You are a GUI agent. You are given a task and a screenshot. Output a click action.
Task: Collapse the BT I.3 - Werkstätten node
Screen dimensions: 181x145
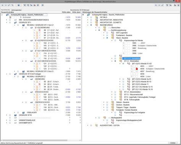tap(112, 61)
